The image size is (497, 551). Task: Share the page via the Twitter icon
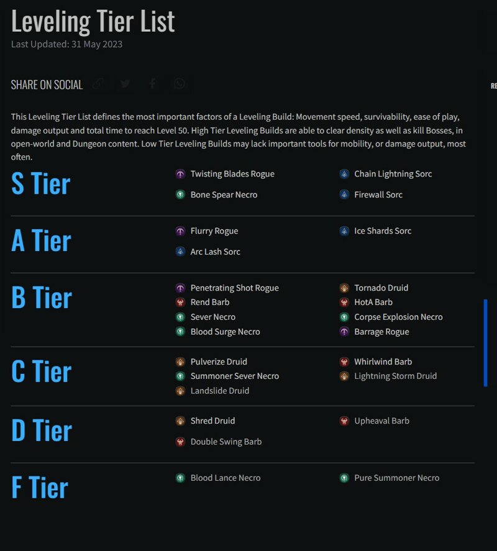(125, 84)
